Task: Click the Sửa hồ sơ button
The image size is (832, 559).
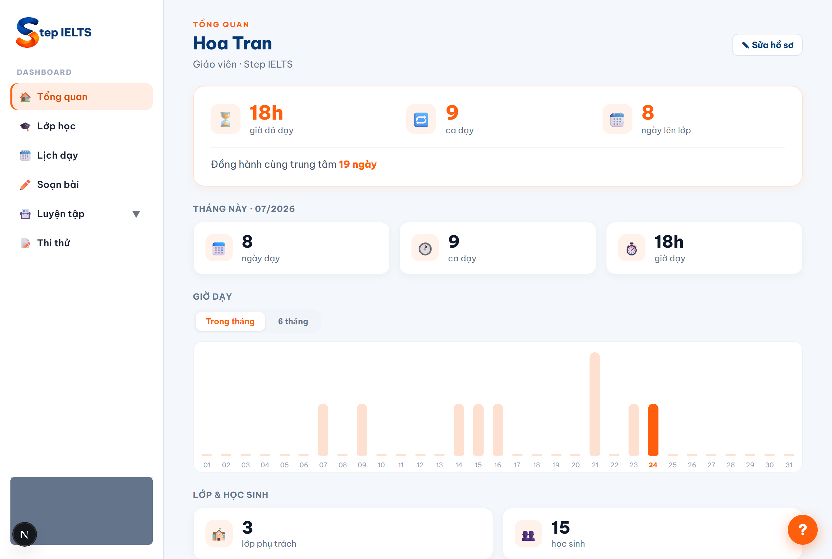Action: pyautogui.click(x=767, y=45)
